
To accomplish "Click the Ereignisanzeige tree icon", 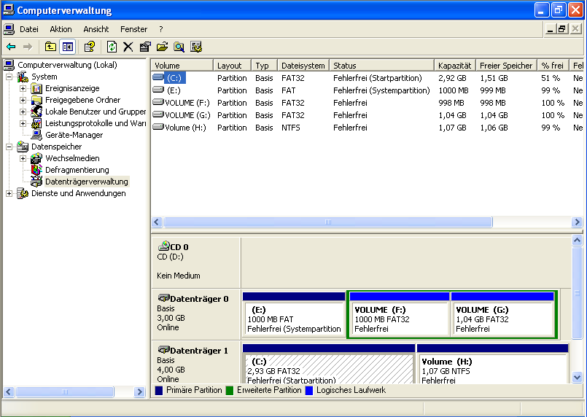I will click(36, 89).
